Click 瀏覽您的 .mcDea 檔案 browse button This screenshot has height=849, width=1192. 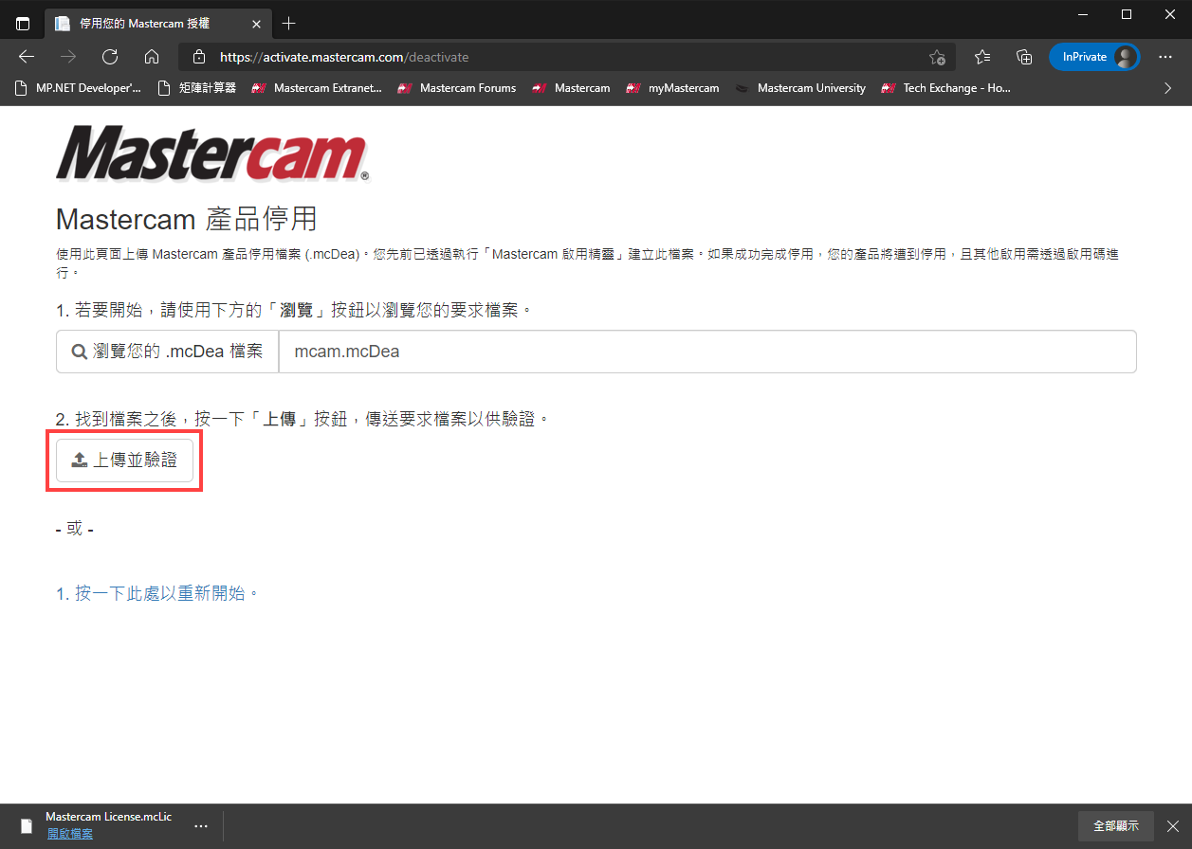tap(167, 352)
